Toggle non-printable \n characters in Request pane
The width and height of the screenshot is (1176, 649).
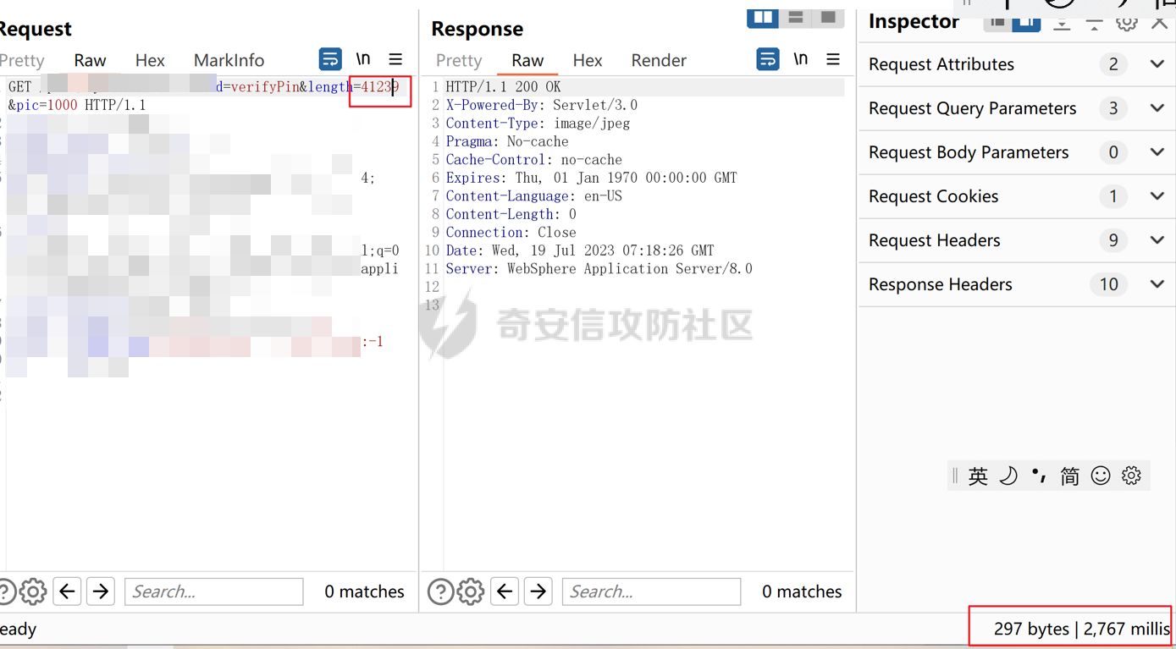pyautogui.click(x=363, y=59)
